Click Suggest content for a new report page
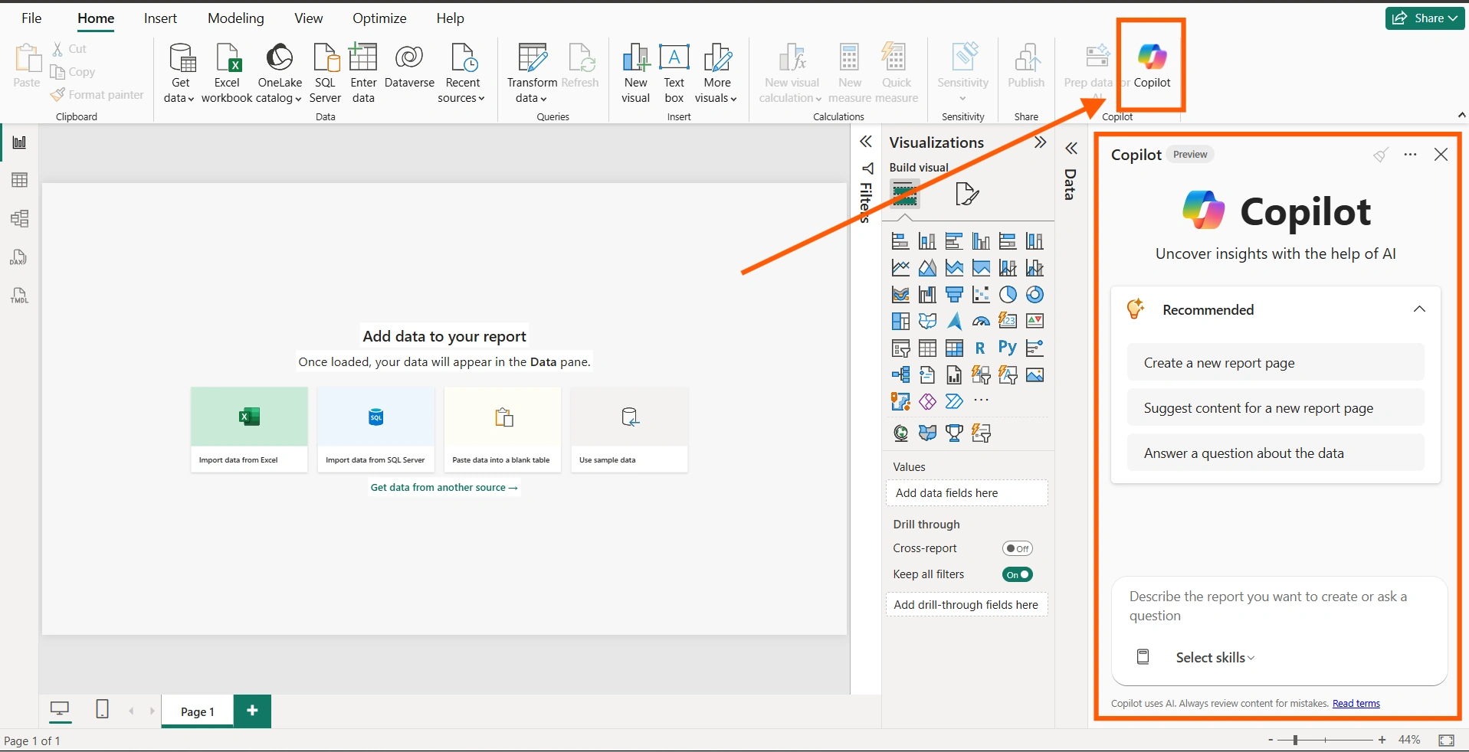This screenshot has width=1469, height=752. tap(1275, 408)
